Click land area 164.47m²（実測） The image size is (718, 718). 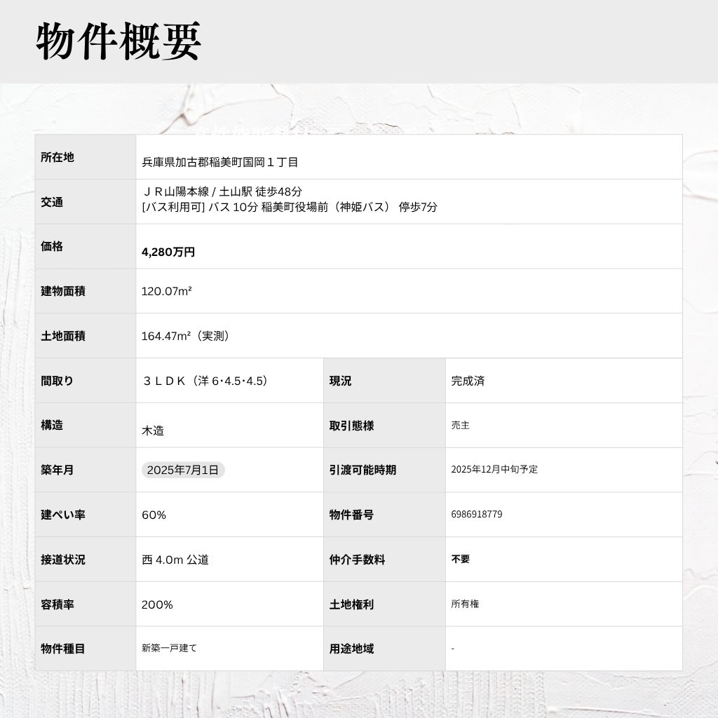(185, 336)
